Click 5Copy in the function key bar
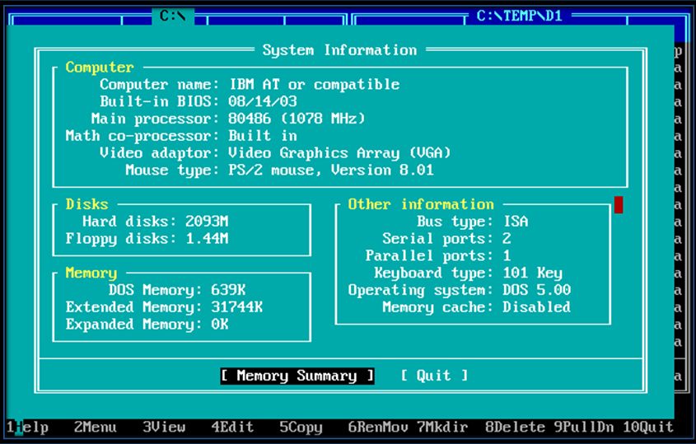696x444 pixels. (x=301, y=428)
